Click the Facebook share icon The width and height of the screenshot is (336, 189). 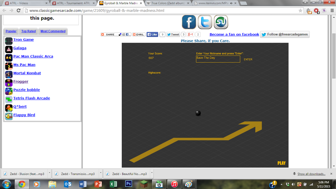pos(189,22)
